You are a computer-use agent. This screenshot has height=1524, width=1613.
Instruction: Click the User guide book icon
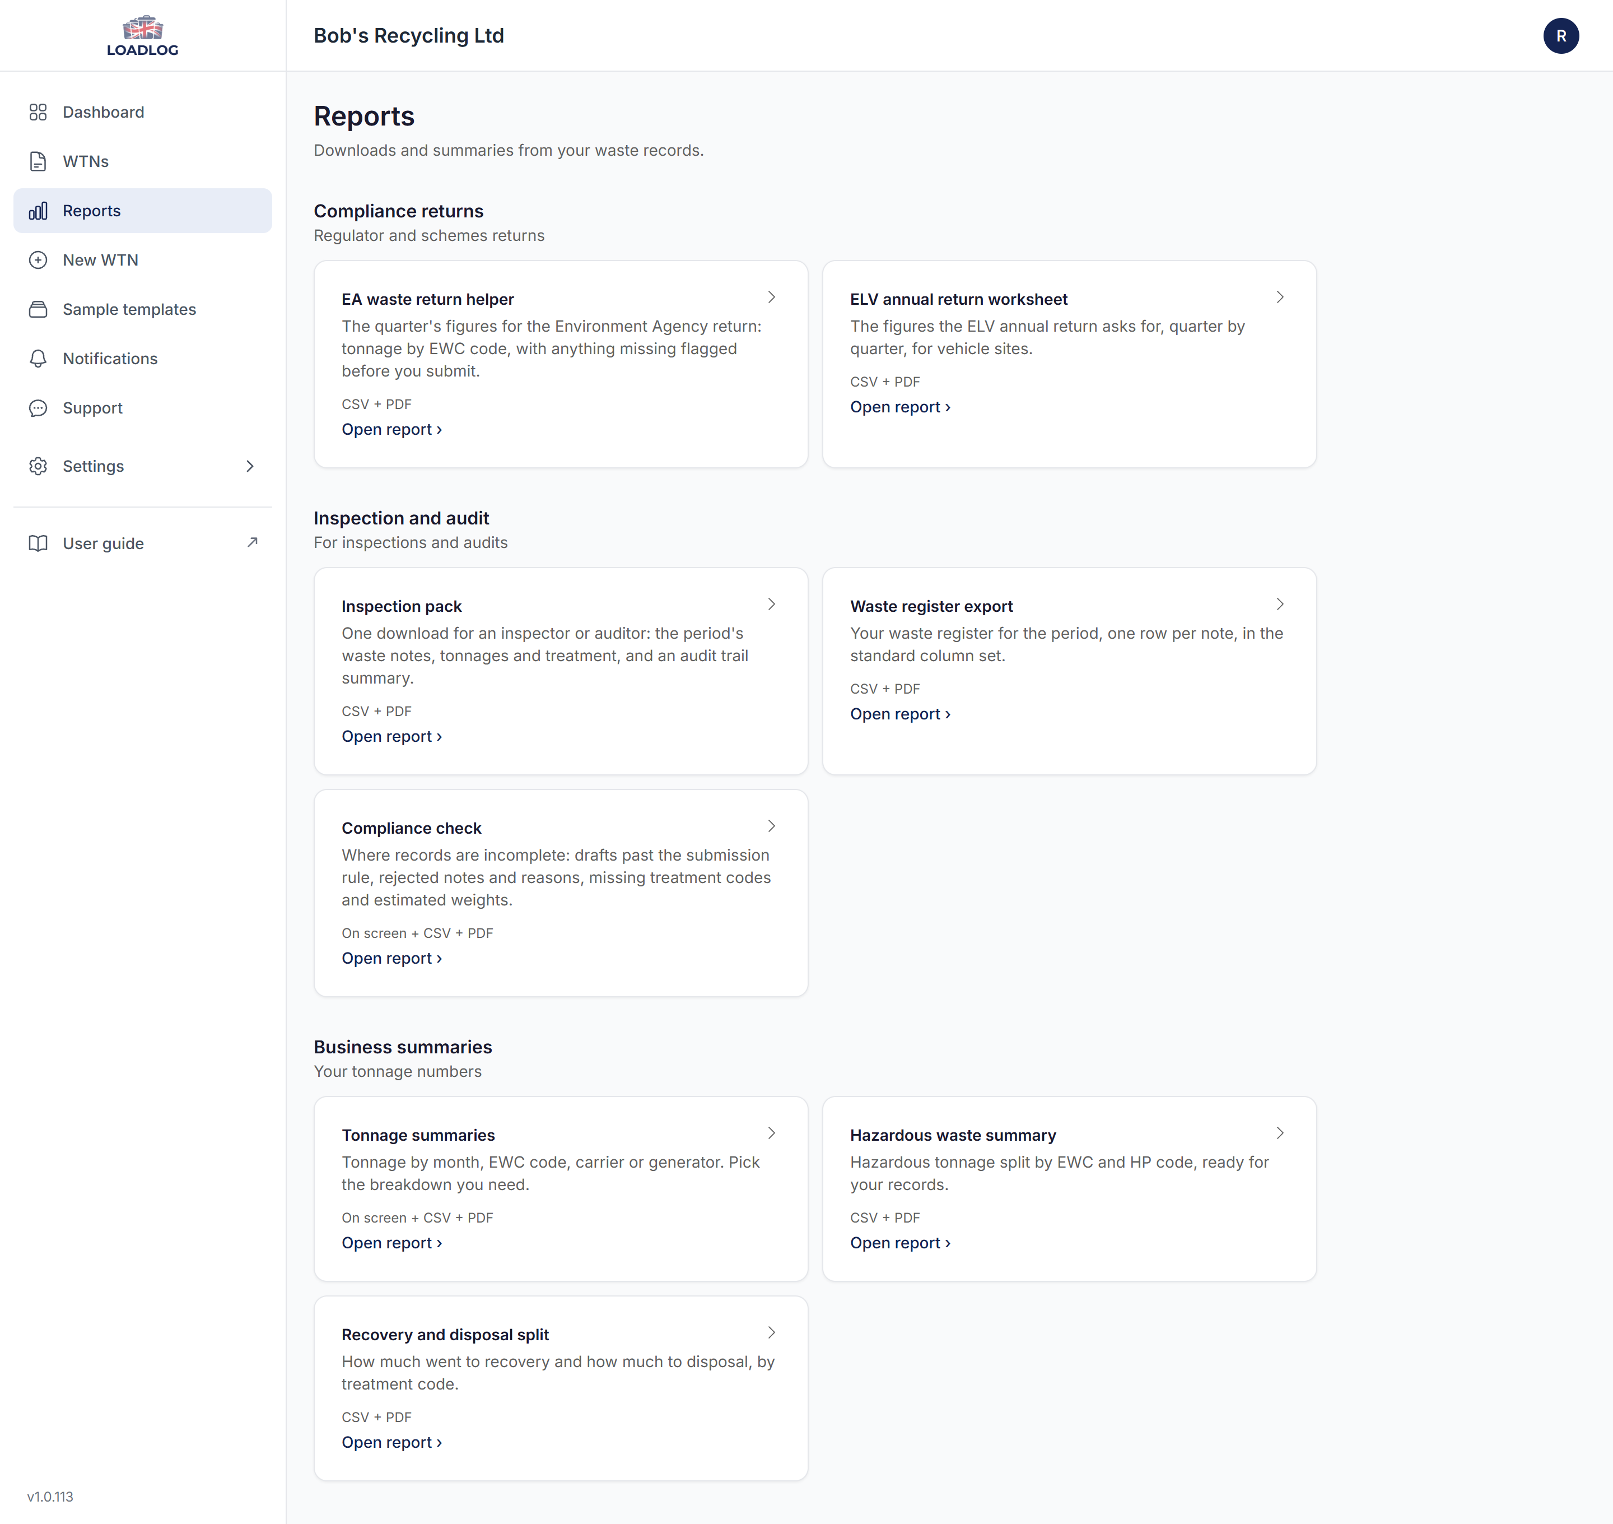[38, 543]
